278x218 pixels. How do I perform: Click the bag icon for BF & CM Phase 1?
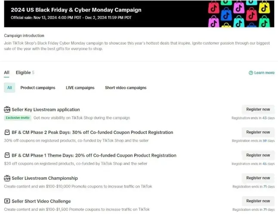7,155
